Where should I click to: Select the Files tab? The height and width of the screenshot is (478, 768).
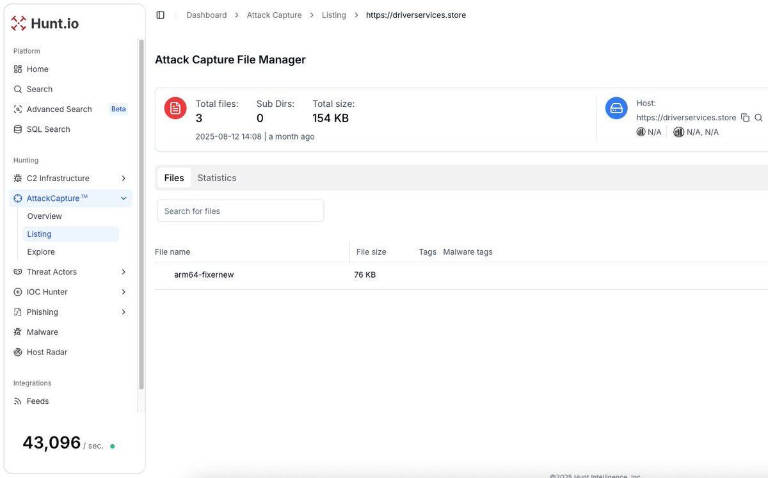point(174,178)
